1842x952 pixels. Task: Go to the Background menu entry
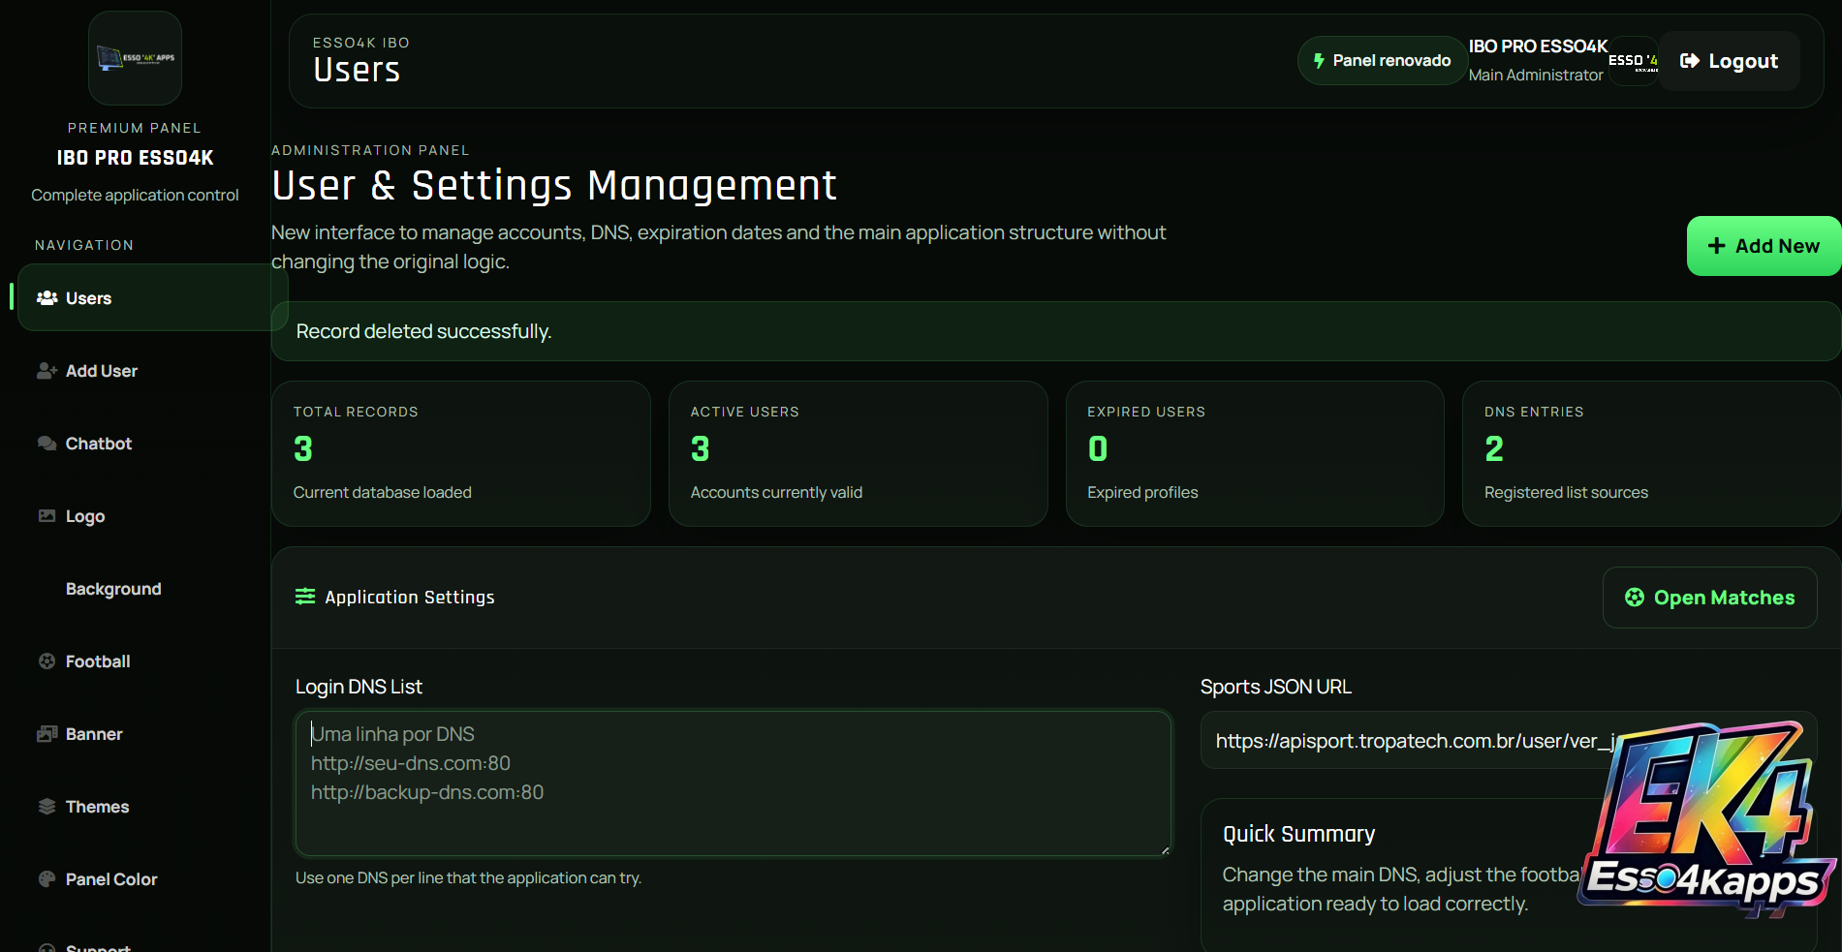113,589
